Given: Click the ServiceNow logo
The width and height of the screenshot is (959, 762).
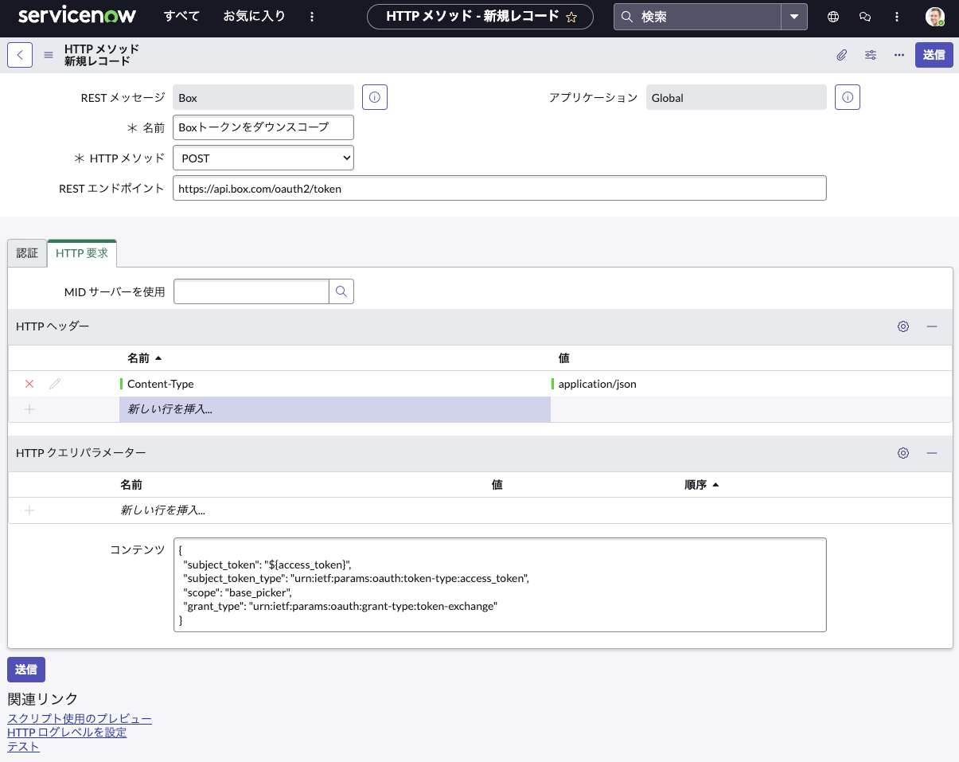Looking at the screenshot, I should 77,16.
